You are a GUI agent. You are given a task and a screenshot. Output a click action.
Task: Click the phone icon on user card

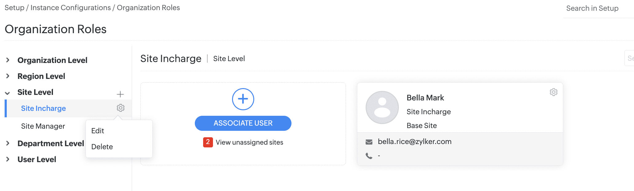(x=369, y=156)
